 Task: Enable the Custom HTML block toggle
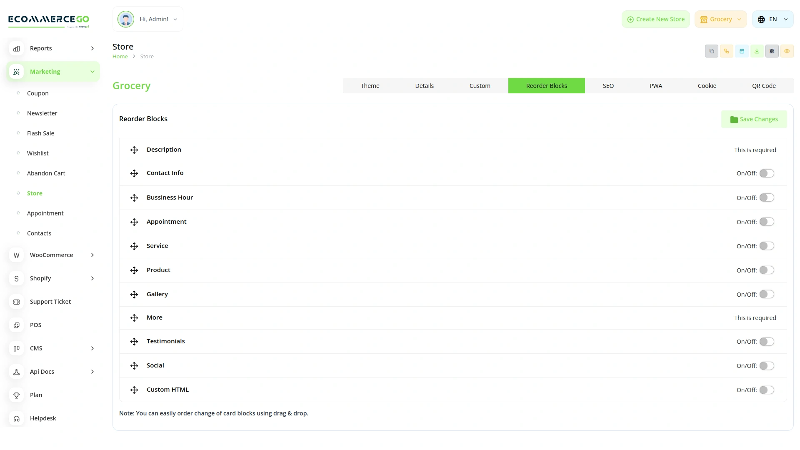tap(767, 390)
